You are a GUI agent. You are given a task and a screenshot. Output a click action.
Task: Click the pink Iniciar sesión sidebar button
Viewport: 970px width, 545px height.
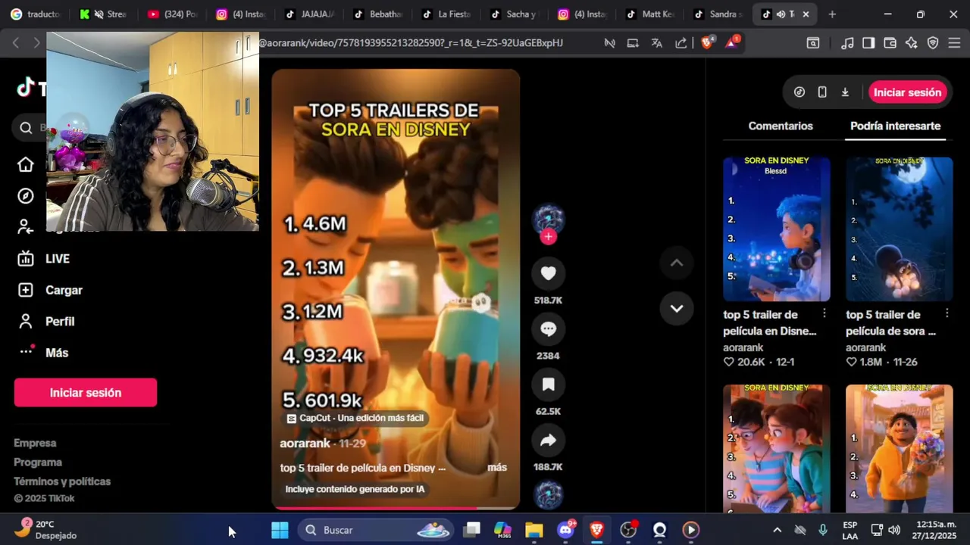86,393
